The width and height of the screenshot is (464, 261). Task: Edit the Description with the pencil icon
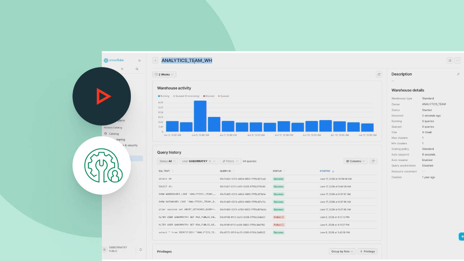pyautogui.click(x=458, y=74)
